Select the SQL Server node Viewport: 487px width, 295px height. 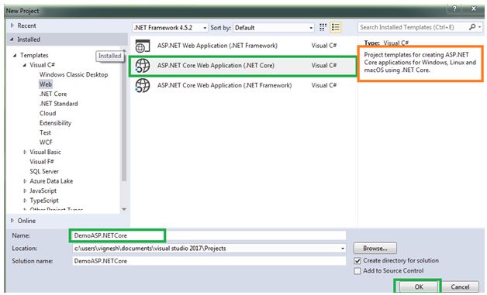(44, 171)
